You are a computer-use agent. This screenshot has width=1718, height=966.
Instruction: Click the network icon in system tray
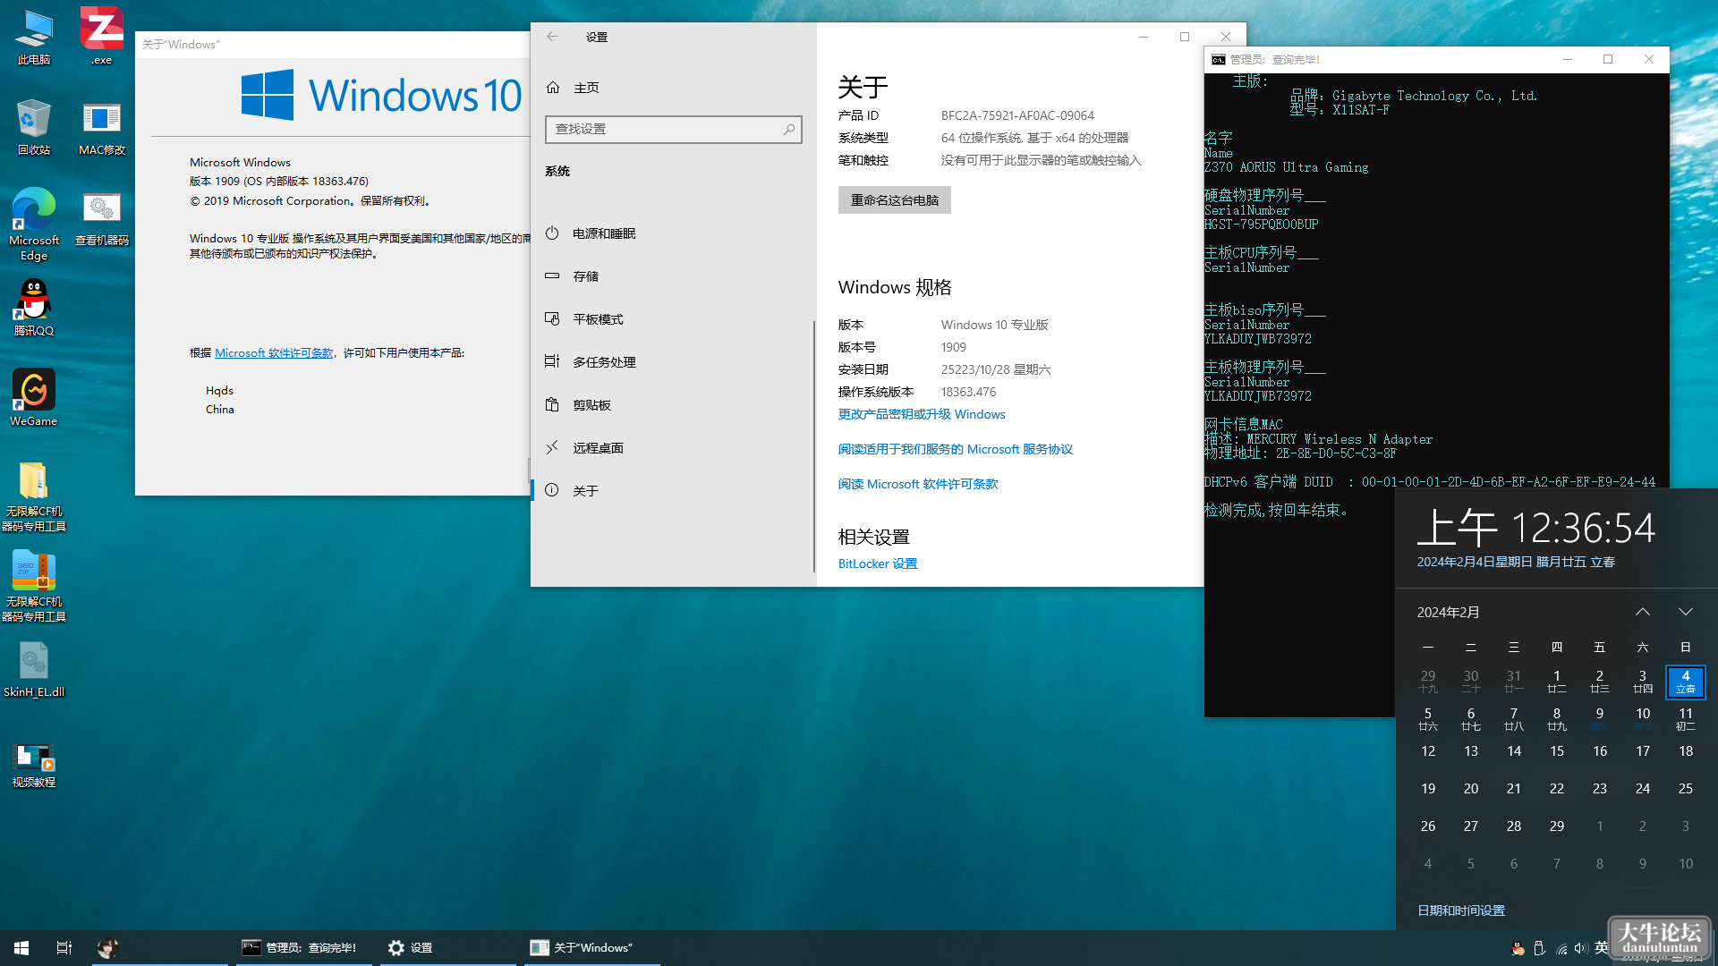tap(1561, 948)
